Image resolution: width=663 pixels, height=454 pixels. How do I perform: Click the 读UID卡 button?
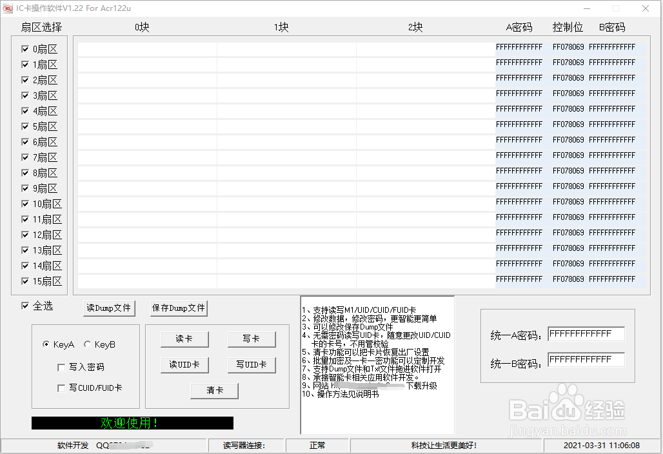(x=184, y=365)
